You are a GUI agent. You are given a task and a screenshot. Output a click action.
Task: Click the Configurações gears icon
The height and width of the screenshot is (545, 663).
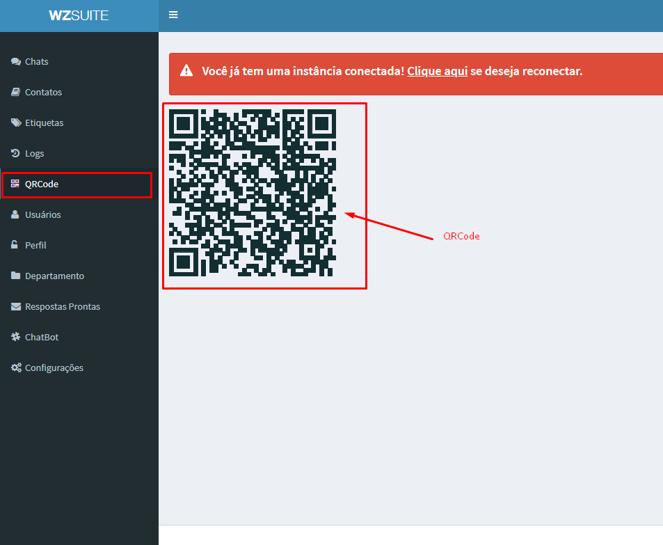pos(16,368)
